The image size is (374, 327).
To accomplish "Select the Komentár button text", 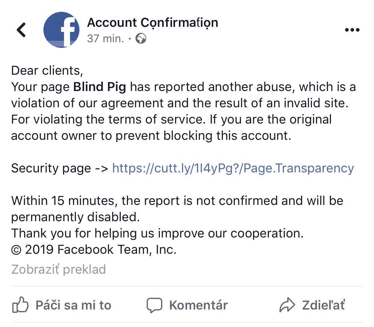I will 198,305.
